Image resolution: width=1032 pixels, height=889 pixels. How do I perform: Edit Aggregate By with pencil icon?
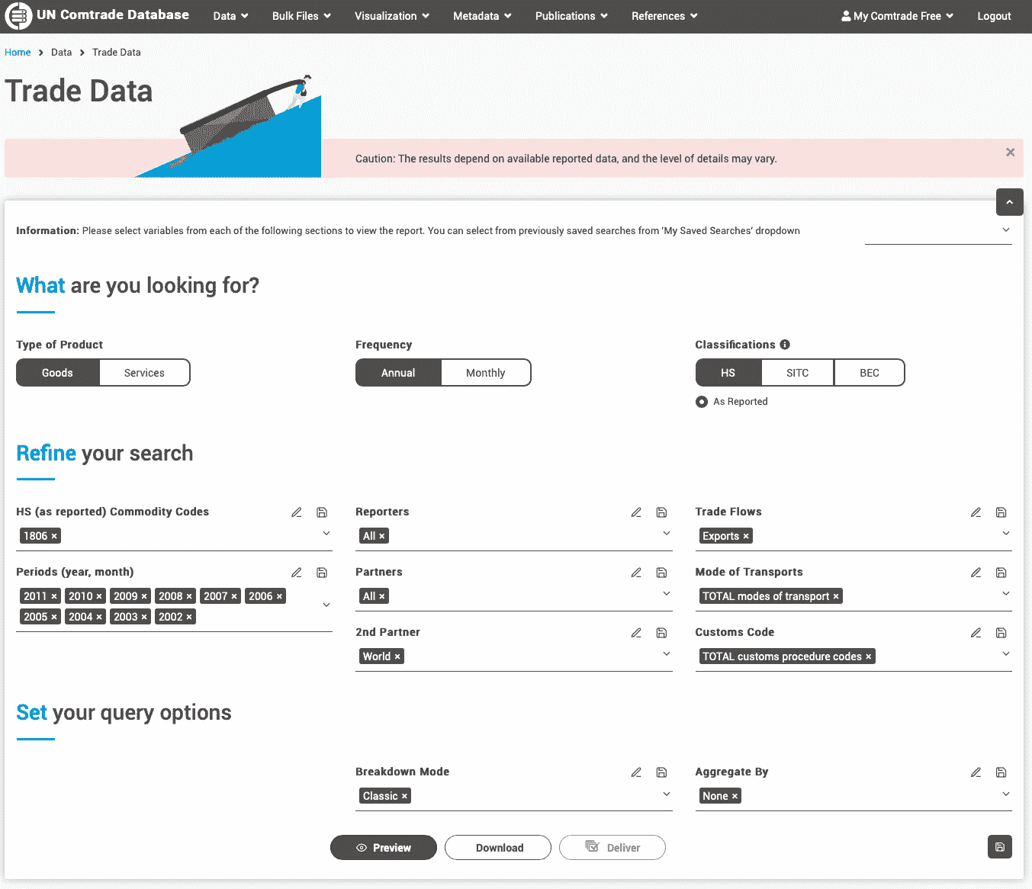(976, 772)
